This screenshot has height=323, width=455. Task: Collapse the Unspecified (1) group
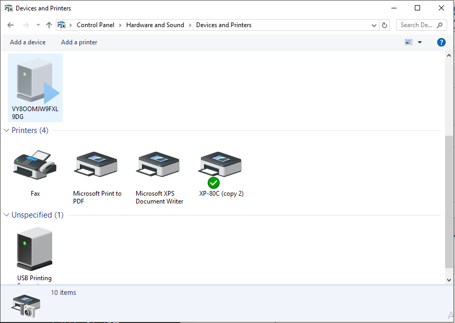pyautogui.click(x=6, y=215)
